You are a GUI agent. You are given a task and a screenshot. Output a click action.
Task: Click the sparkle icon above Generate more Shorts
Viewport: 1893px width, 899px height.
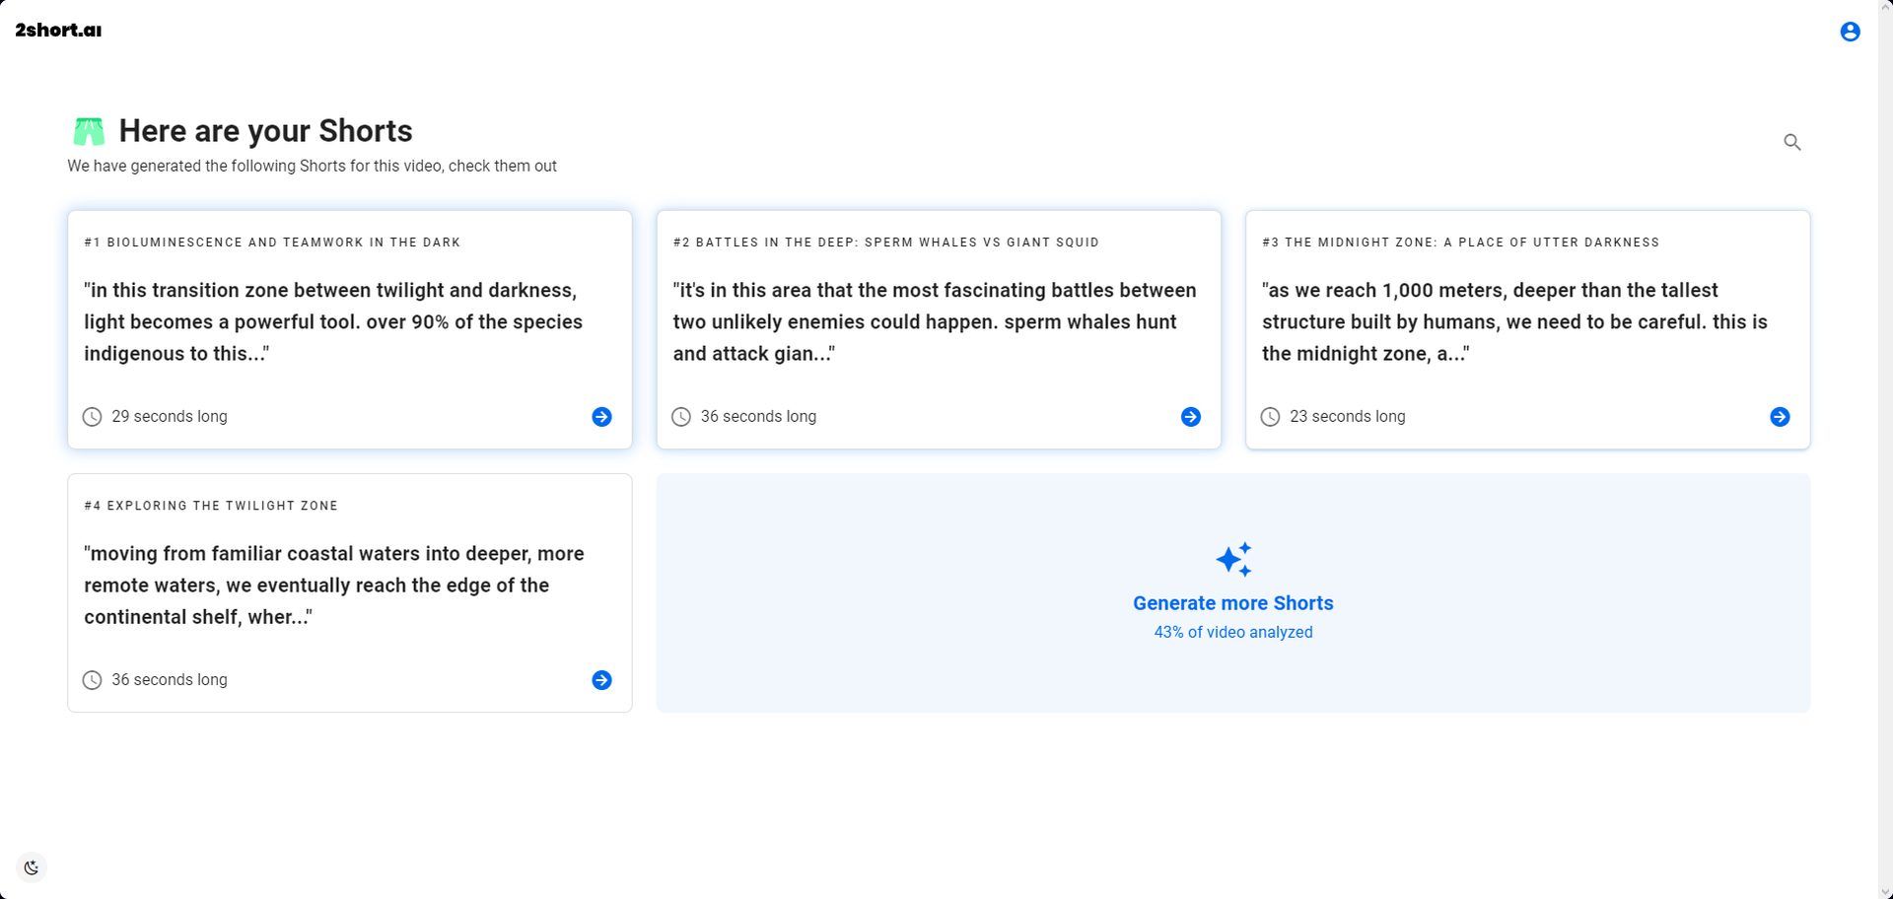tap(1233, 559)
